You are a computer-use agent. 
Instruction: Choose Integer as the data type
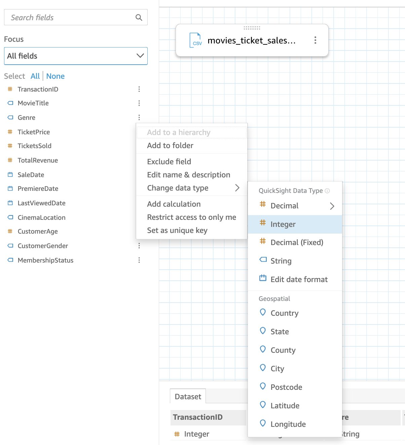(283, 224)
